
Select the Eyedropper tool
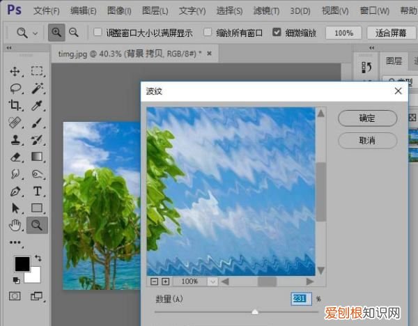[37, 106]
